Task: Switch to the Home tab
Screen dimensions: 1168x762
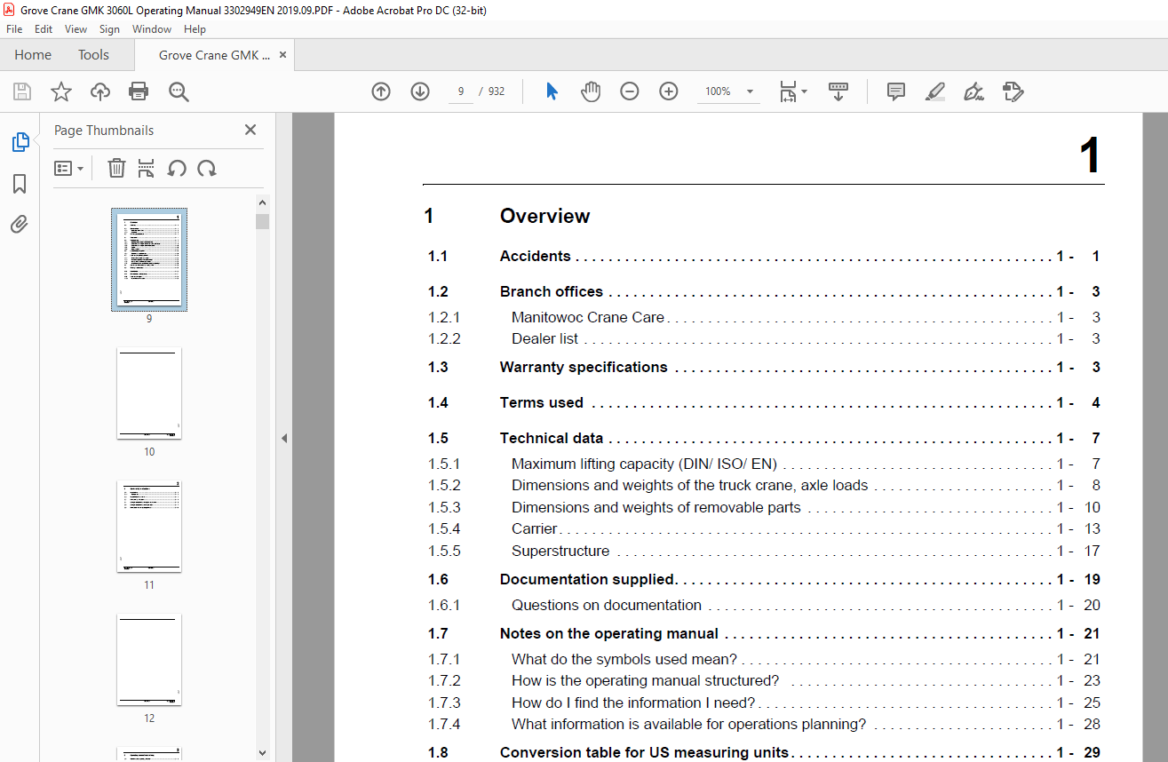Action: pos(33,55)
